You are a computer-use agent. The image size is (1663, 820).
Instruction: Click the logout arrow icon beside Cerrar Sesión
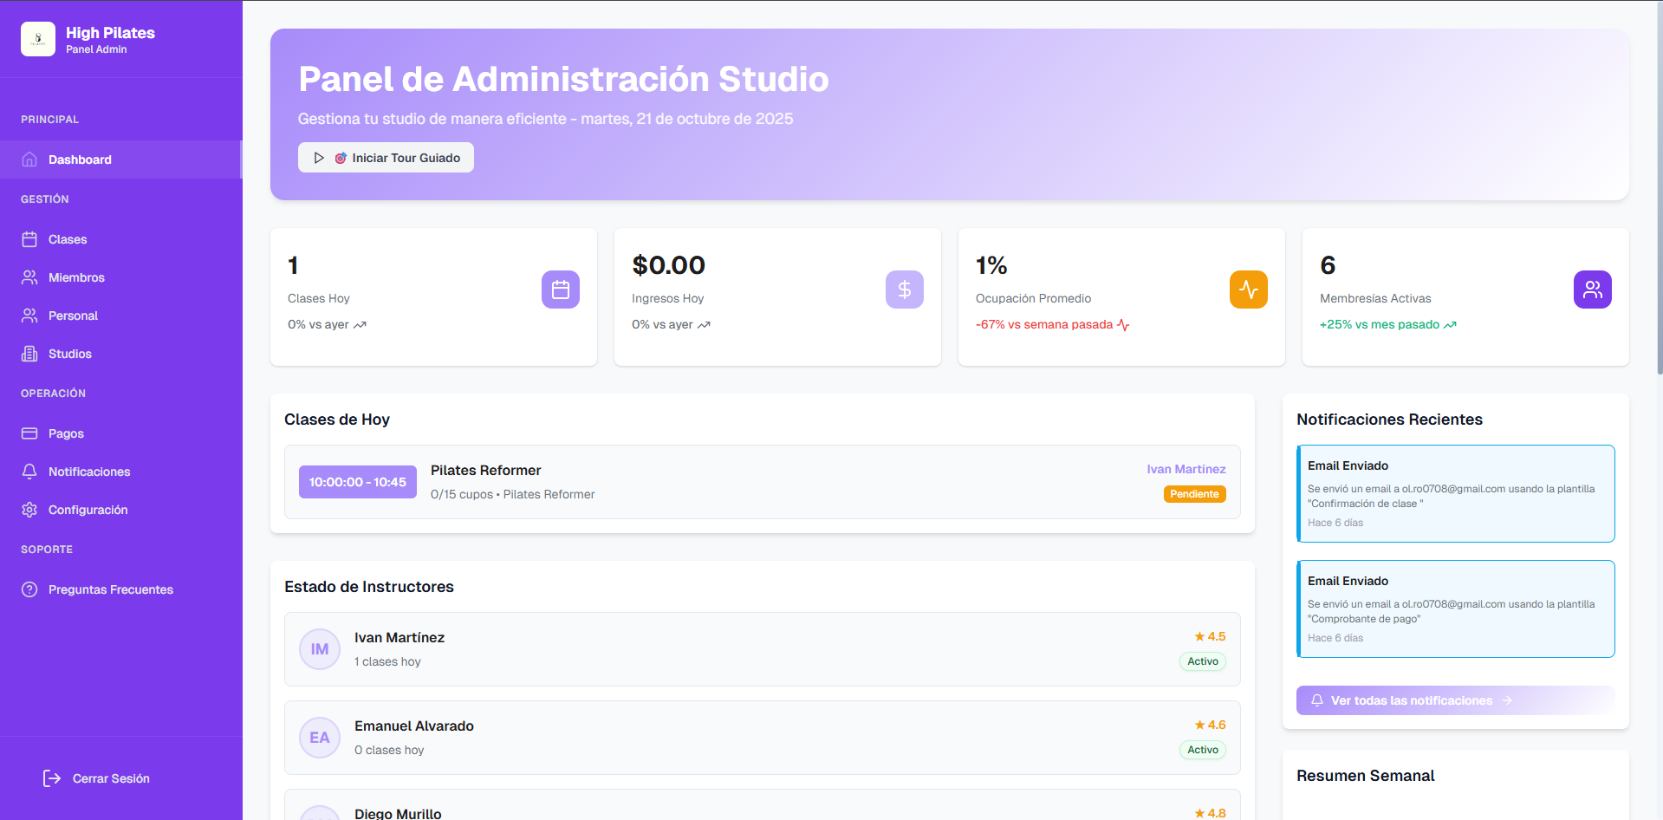tap(51, 778)
